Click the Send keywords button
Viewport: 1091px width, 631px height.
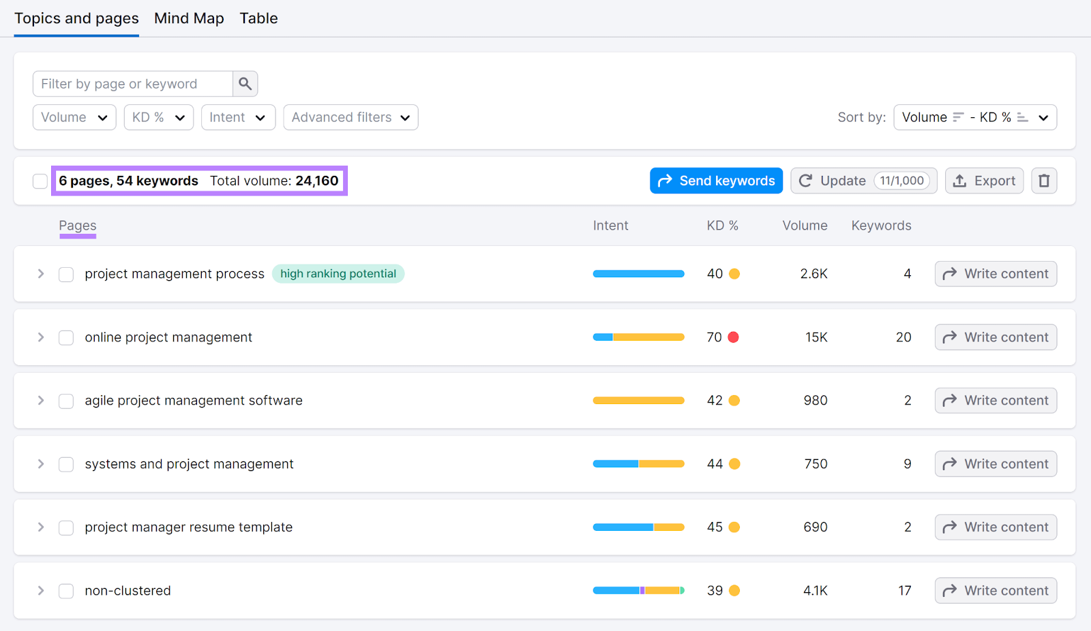pyautogui.click(x=716, y=181)
